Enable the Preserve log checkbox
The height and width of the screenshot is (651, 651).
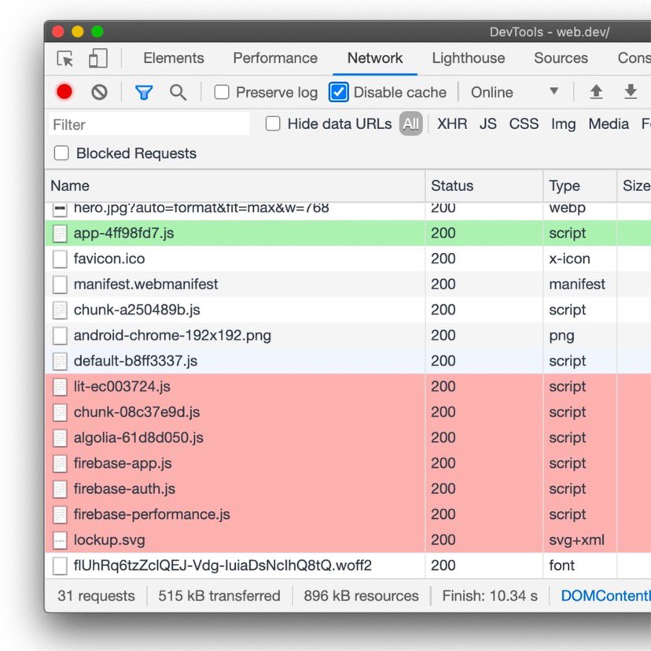(222, 92)
